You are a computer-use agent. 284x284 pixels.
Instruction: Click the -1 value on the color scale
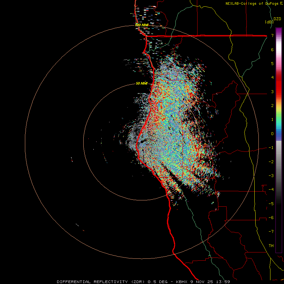click(x=271, y=148)
